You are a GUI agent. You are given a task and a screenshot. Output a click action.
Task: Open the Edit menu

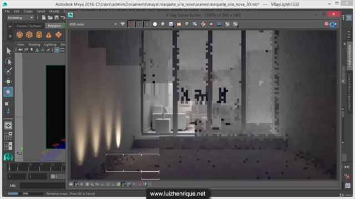click(x=17, y=11)
